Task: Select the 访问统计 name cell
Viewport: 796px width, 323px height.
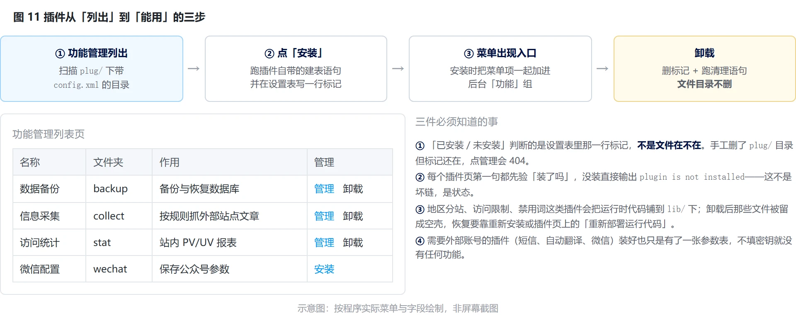Action: tap(49, 243)
